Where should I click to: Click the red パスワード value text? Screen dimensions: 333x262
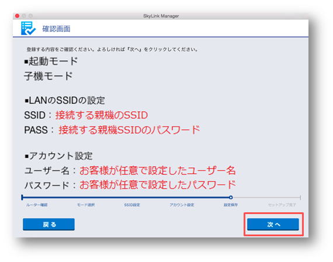pos(158,185)
